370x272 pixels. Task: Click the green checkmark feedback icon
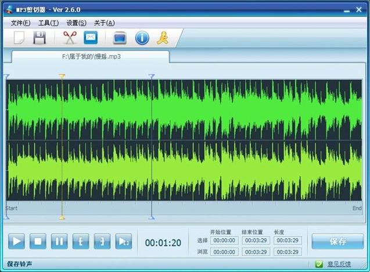pyautogui.click(x=319, y=264)
